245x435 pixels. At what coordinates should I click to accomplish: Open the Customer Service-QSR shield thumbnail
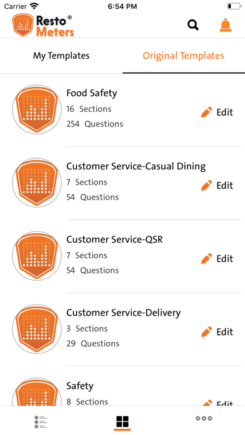click(x=37, y=256)
